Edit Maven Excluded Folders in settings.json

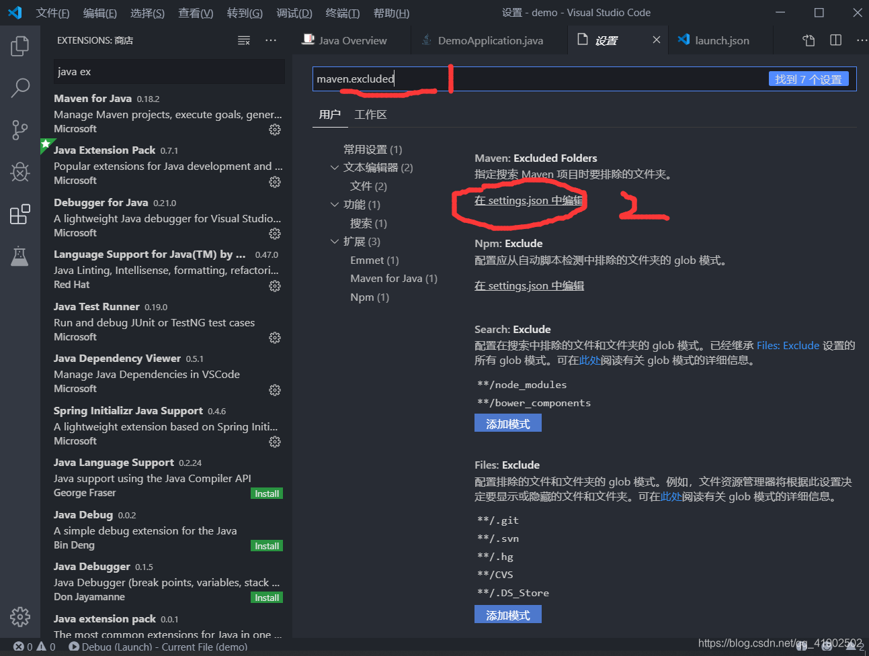[529, 201]
